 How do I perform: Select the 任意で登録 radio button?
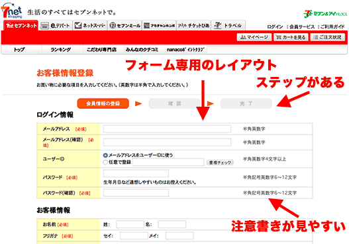pos(105,162)
